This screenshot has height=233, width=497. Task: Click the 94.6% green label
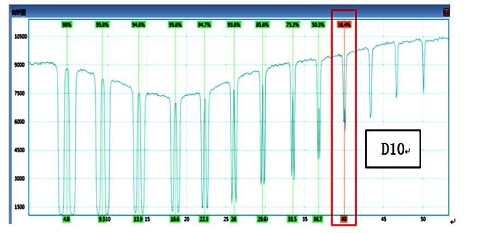pos(139,24)
